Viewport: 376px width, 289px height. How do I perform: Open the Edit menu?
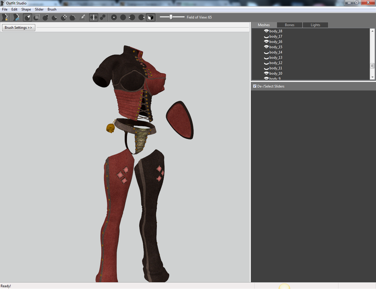click(x=15, y=10)
